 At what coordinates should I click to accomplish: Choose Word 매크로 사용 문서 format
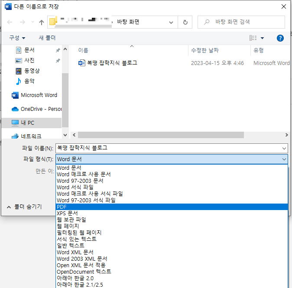point(172,174)
